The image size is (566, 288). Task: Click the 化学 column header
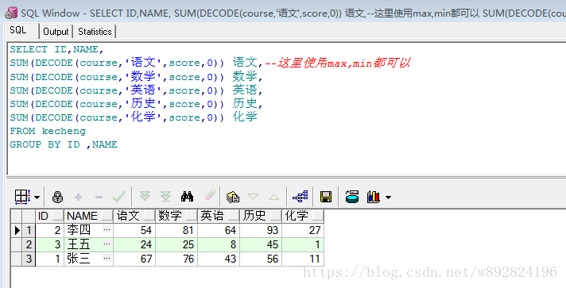(303, 216)
